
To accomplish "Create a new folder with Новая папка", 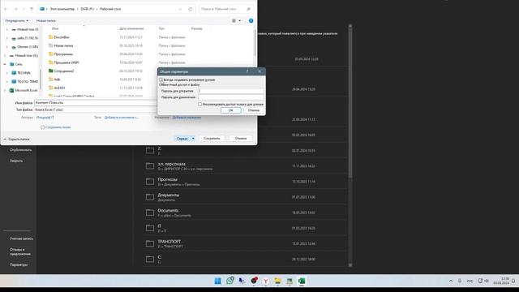I will click(46, 20).
